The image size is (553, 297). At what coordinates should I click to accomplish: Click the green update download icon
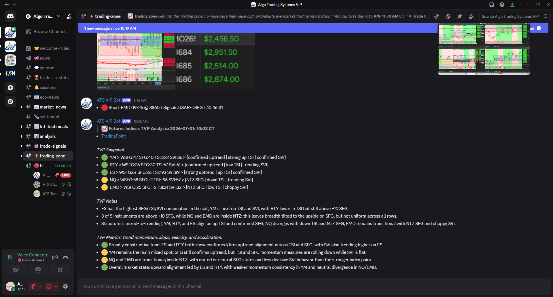click(x=512, y=5)
